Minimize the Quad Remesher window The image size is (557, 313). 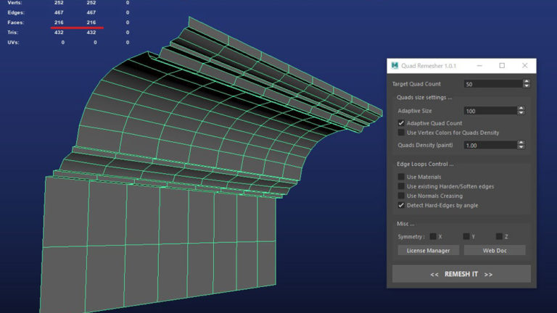point(479,66)
